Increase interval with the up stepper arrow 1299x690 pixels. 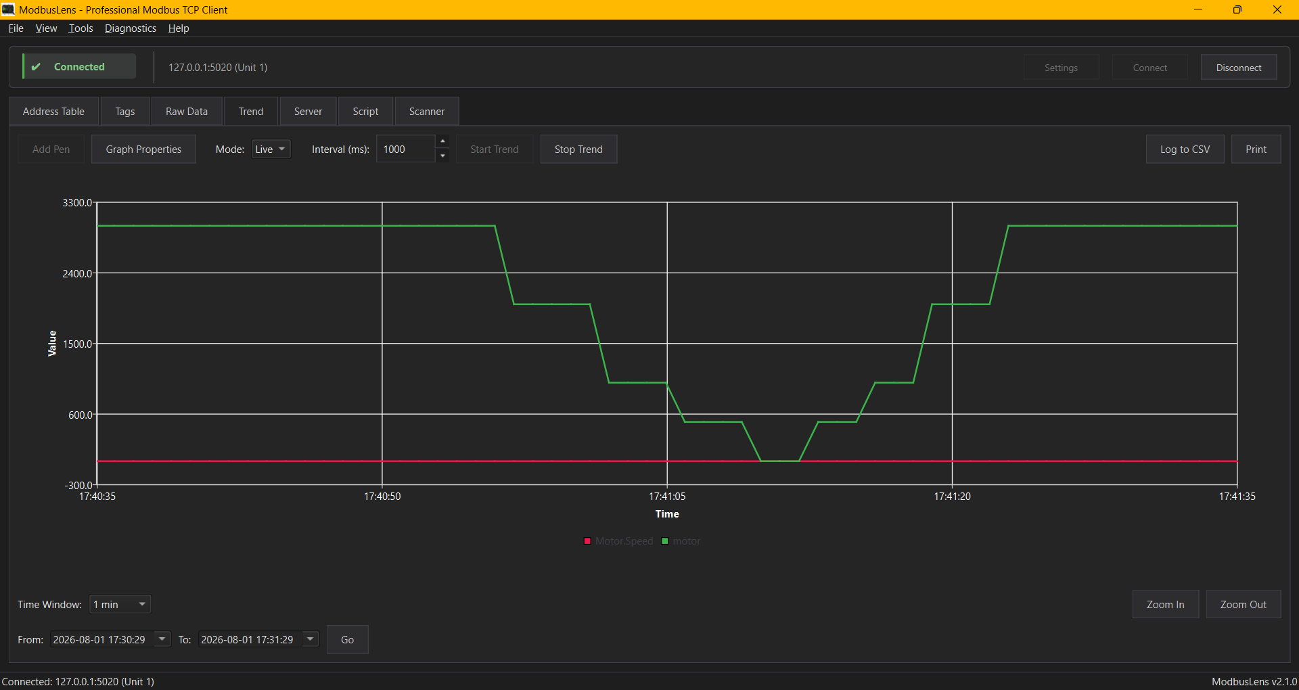[x=442, y=141]
